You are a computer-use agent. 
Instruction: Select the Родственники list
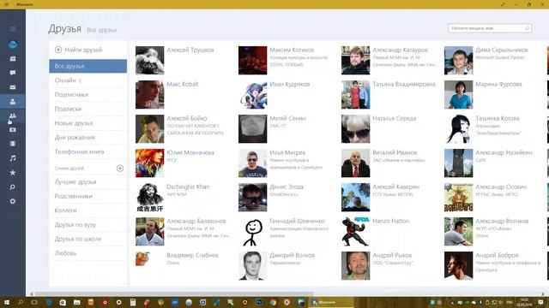coord(87,196)
